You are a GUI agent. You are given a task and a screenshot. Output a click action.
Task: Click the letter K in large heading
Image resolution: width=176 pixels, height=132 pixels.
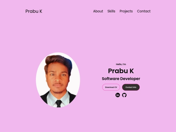point(132,71)
